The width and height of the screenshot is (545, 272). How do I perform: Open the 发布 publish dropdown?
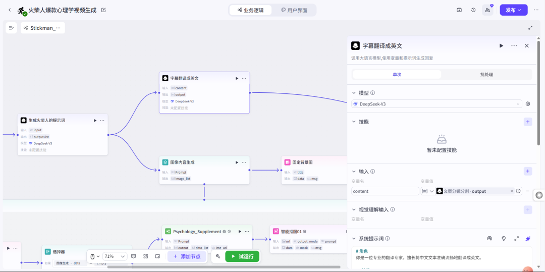513,10
